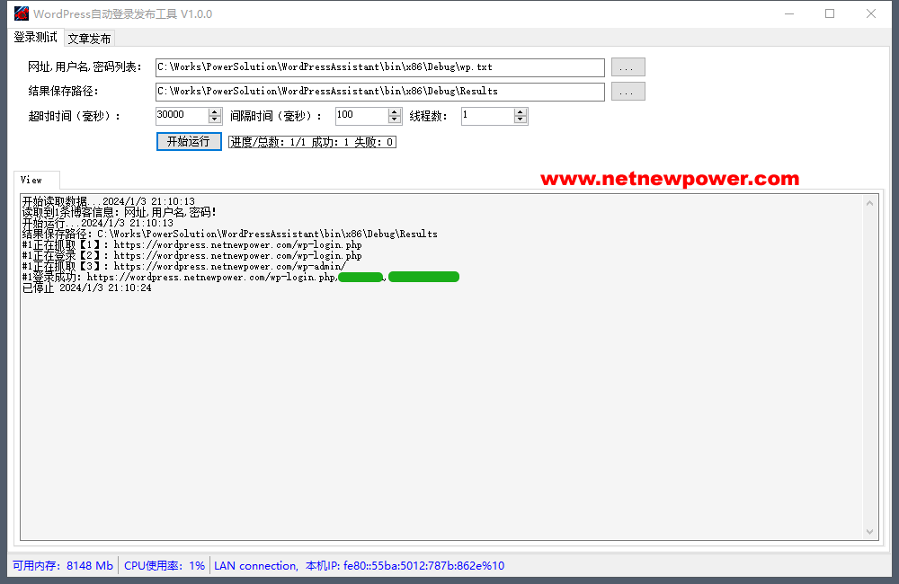Decrease the 线程数 thread count
Image resolution: width=899 pixels, height=584 pixels.
521,119
